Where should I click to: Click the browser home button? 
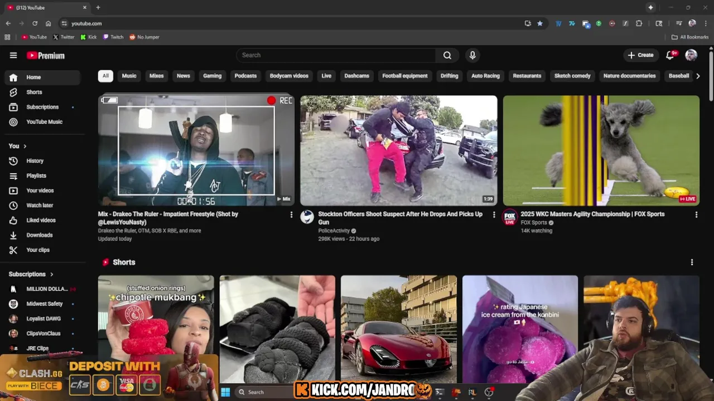click(48, 23)
